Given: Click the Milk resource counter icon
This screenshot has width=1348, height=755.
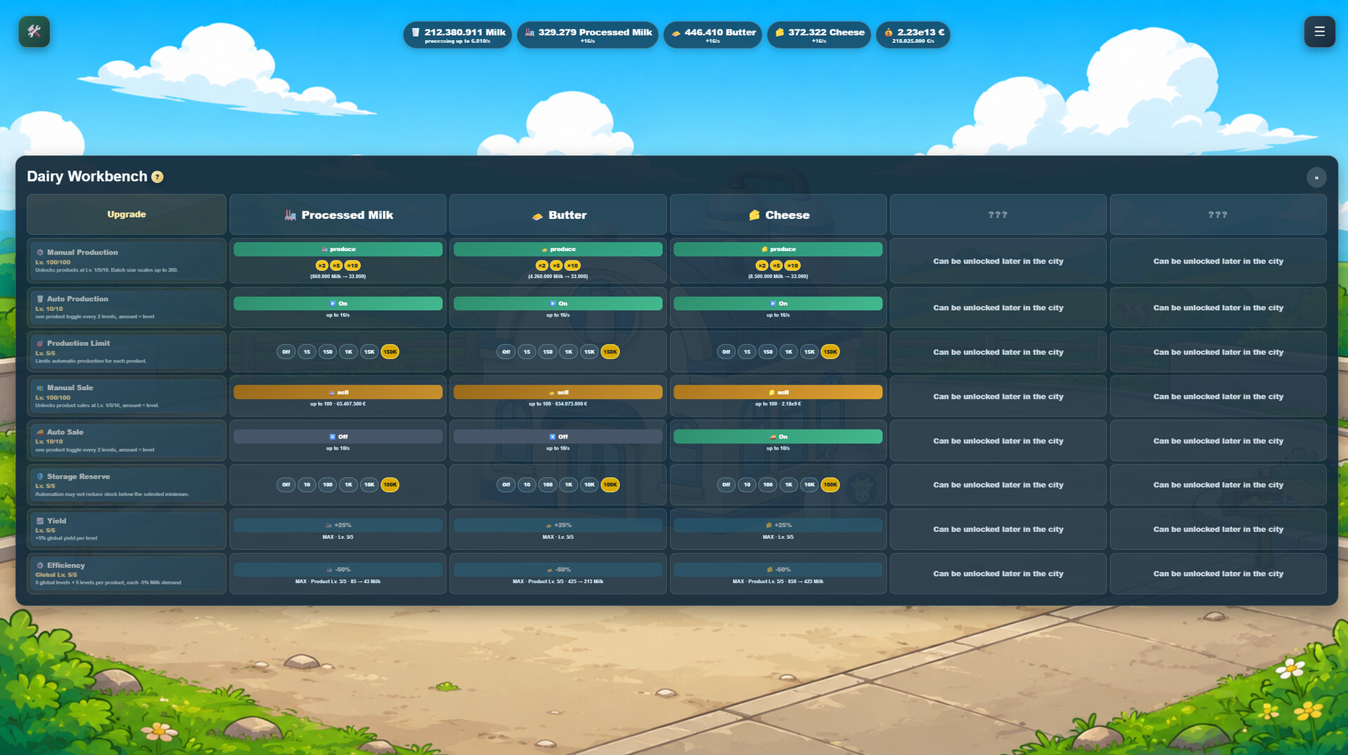Looking at the screenshot, I should coord(416,32).
